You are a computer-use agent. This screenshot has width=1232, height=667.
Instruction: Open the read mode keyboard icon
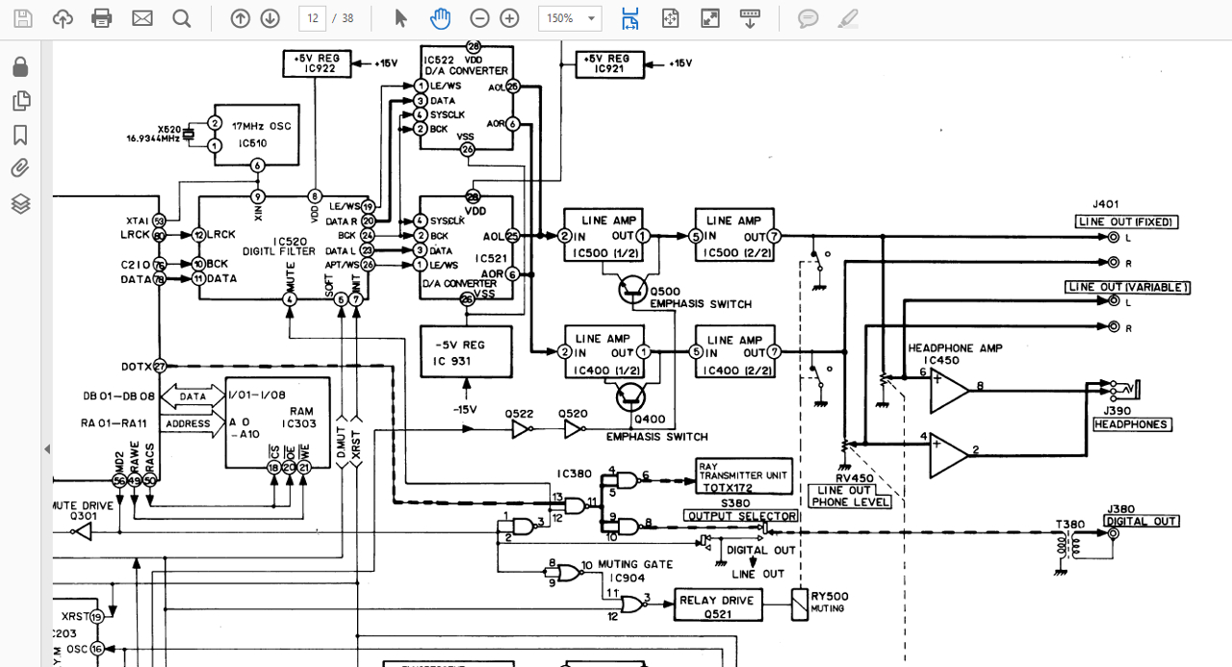750,18
